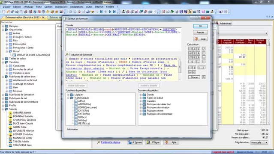This screenshot has height=154, width=274.
Task: Collapse the Organismes tree node
Action: [x=3, y=30]
